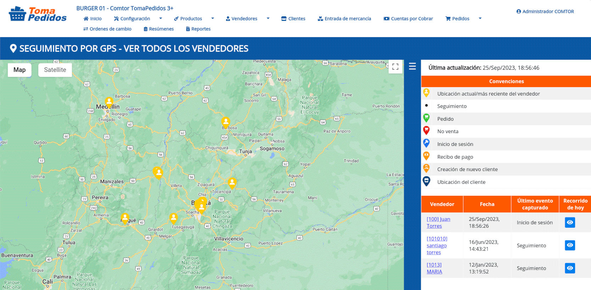Select the vendor marker near Fusagasugá
591x290 pixels.
coord(173,218)
